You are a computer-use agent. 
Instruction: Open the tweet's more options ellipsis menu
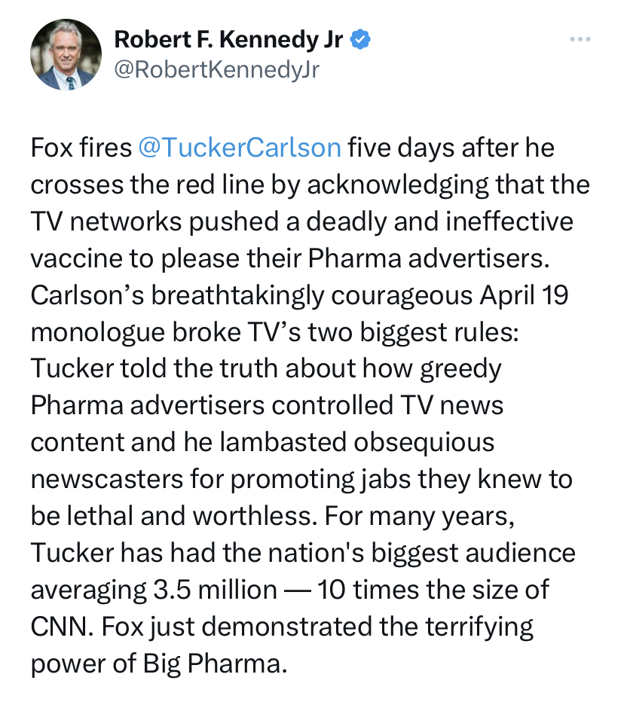click(x=580, y=39)
